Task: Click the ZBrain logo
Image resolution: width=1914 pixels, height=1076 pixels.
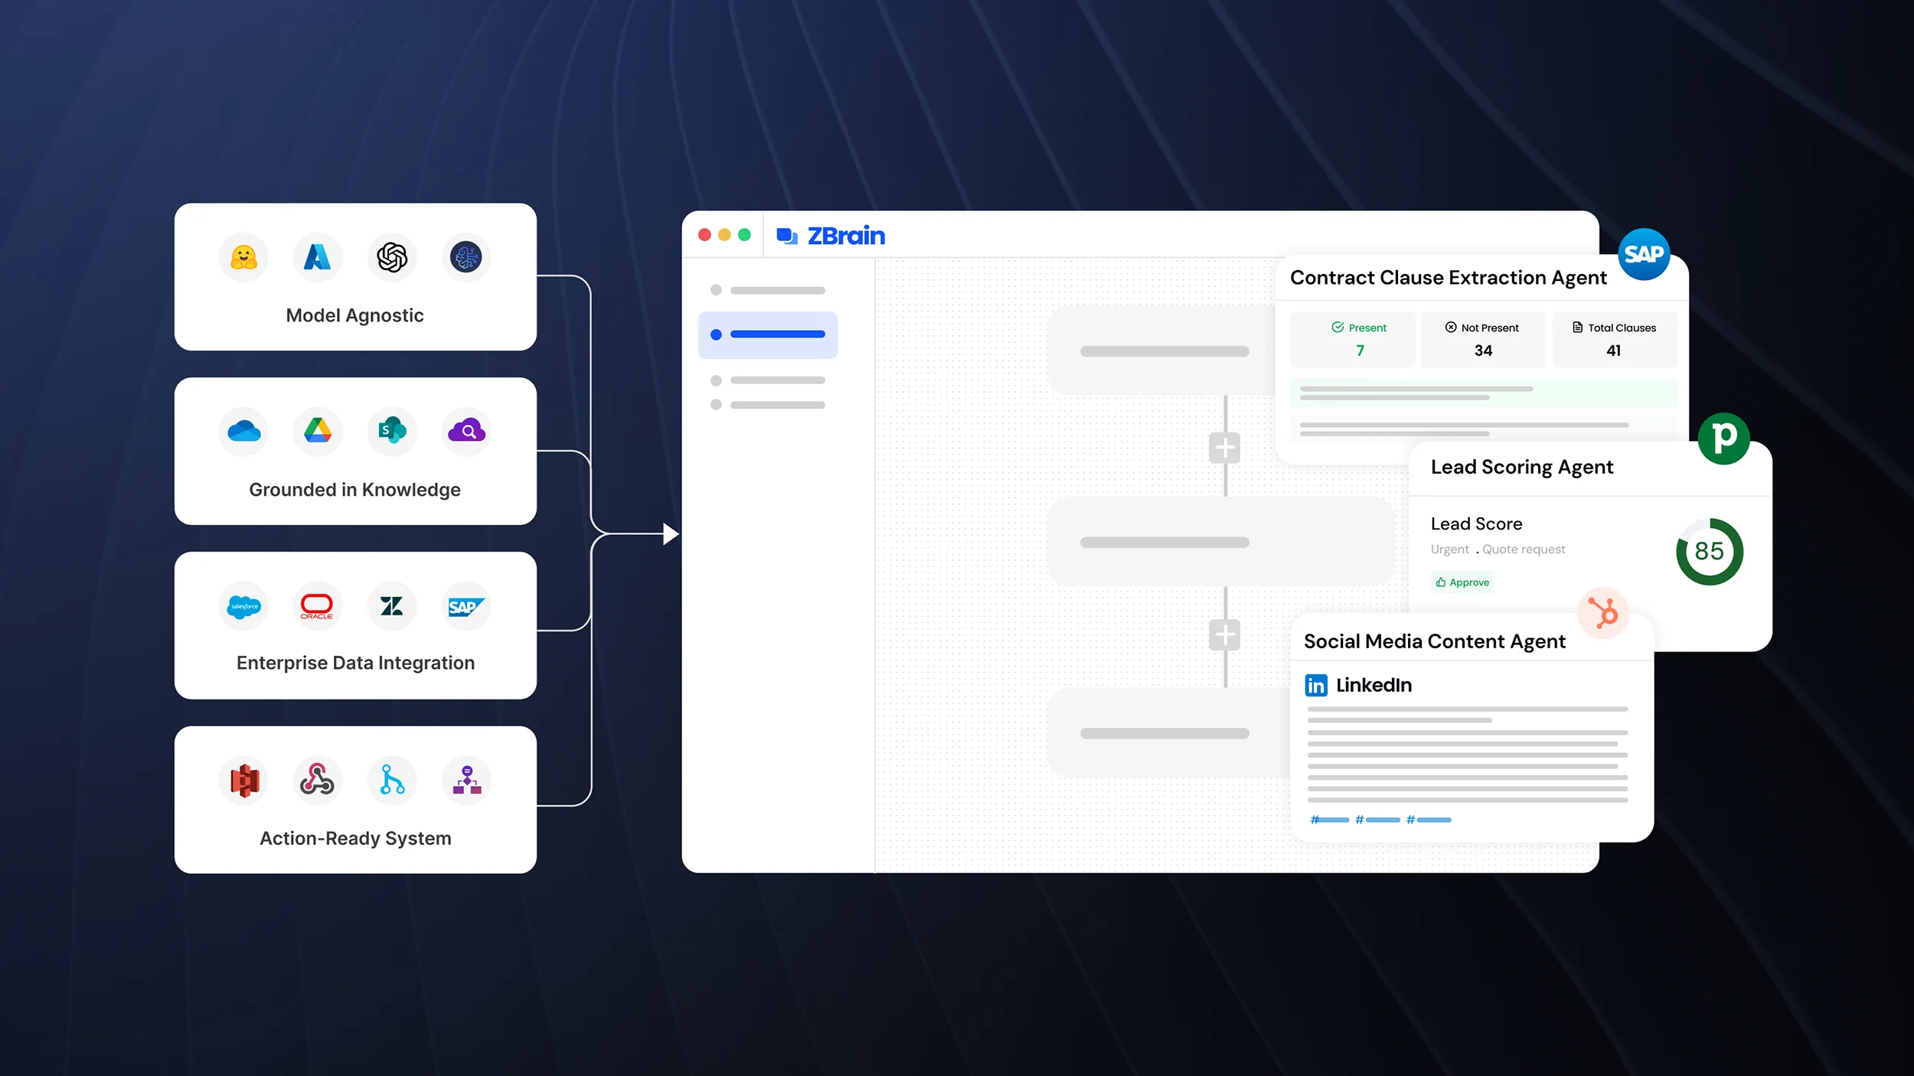Action: click(831, 236)
